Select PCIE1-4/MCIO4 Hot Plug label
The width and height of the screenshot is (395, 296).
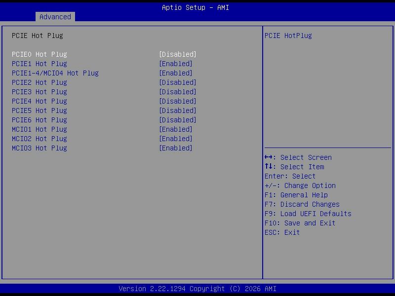tap(55, 73)
